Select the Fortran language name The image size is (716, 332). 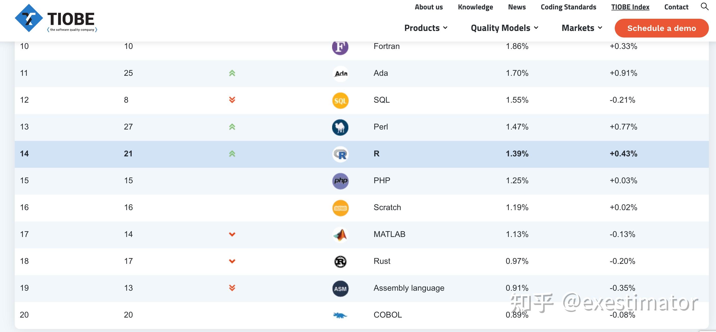(x=387, y=46)
